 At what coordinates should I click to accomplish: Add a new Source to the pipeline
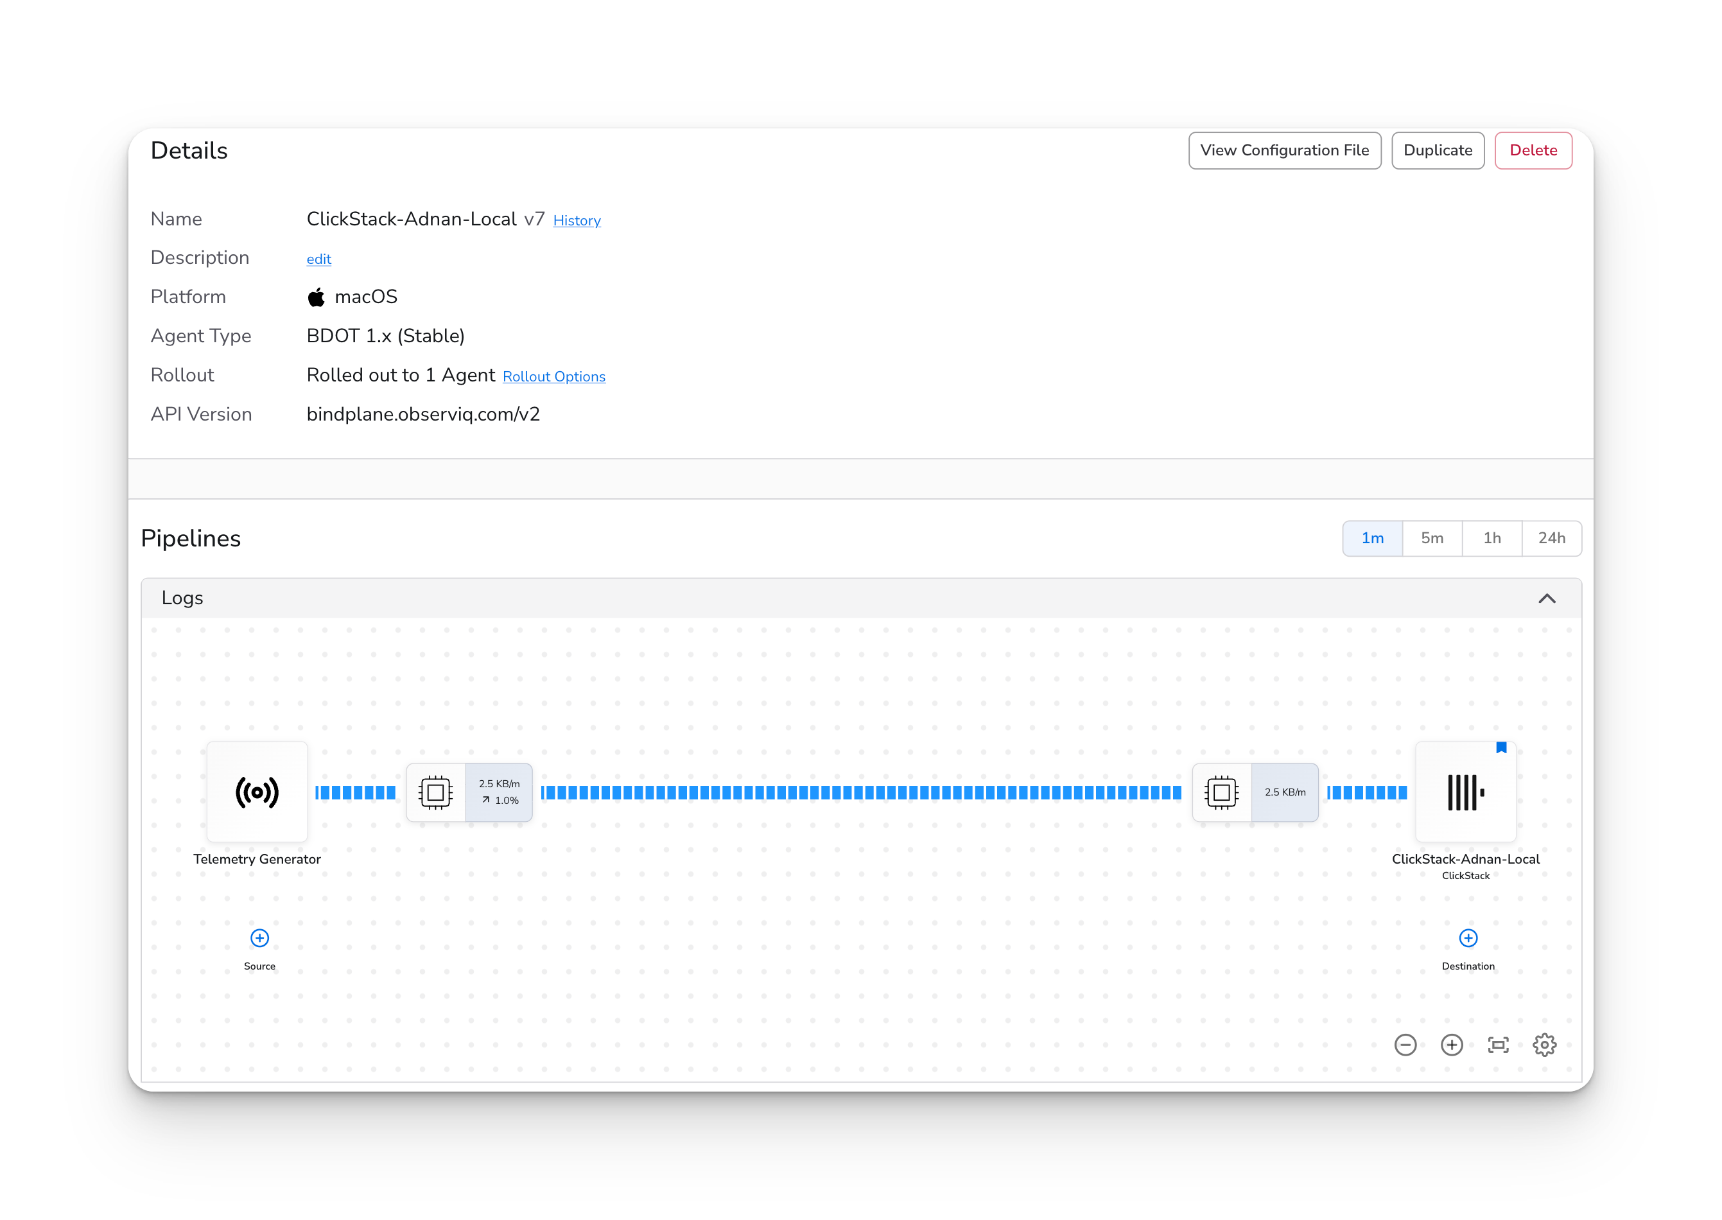259,937
